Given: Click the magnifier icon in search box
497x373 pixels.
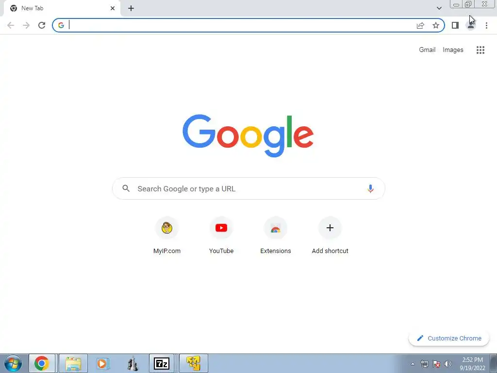Looking at the screenshot, I should 126,188.
